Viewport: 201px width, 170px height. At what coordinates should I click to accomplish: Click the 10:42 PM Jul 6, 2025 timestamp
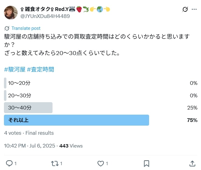point(29,146)
